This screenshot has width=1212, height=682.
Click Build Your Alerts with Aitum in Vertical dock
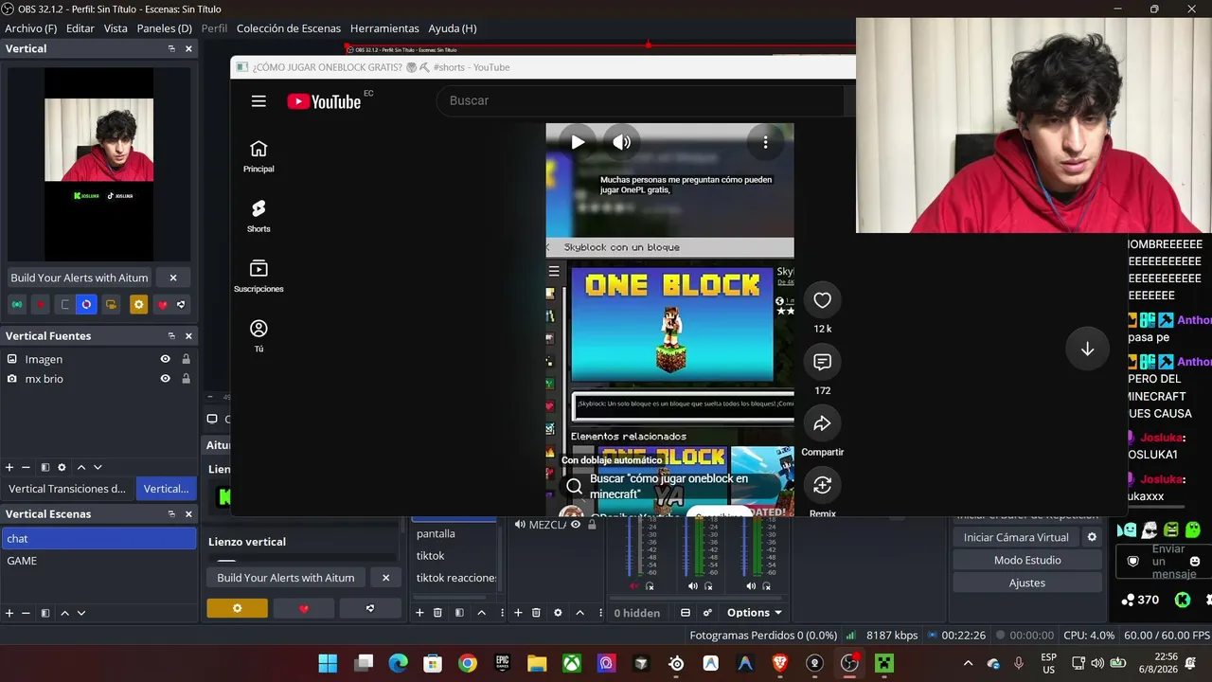coord(80,278)
